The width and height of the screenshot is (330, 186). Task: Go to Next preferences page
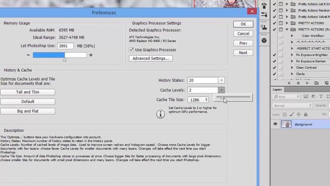tap(243, 53)
